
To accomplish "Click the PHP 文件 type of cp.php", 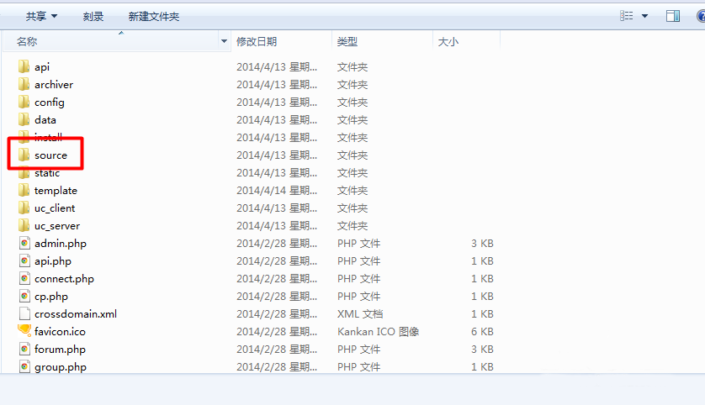I will pos(358,297).
